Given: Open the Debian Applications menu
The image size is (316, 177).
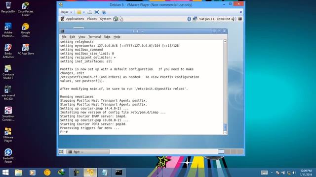Looking at the screenshot, I should click(75, 19).
